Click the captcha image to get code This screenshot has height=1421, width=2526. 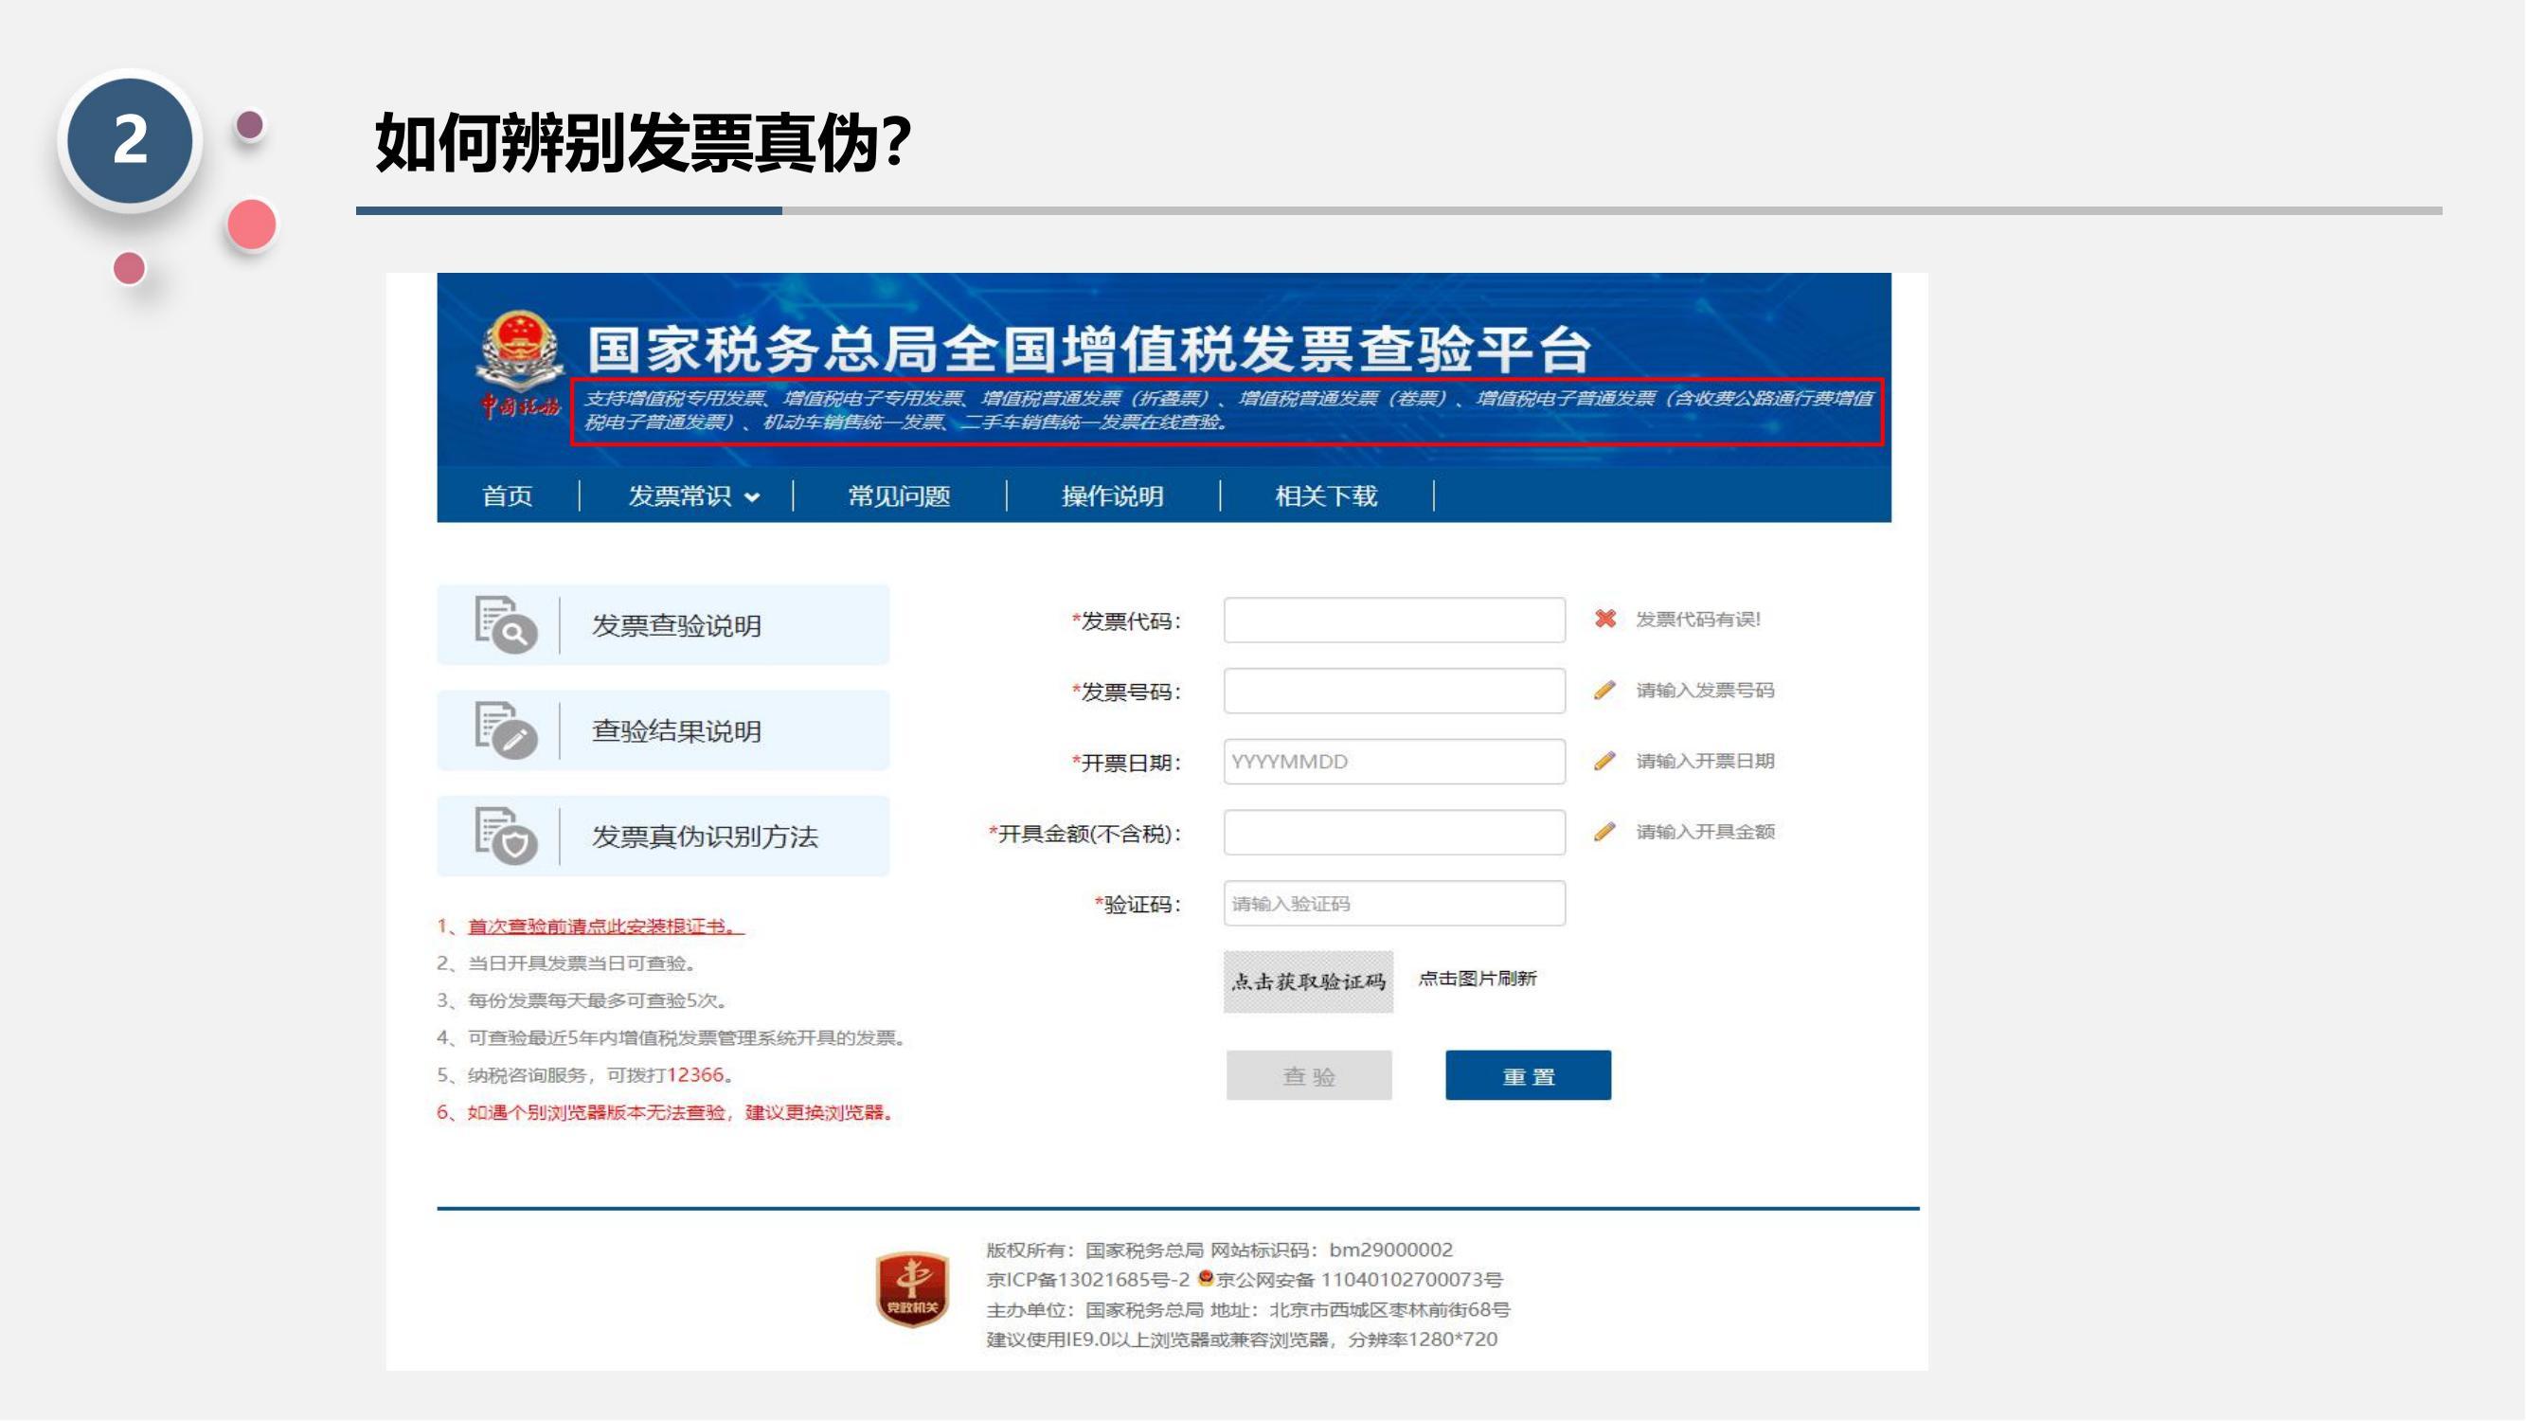1308,981
